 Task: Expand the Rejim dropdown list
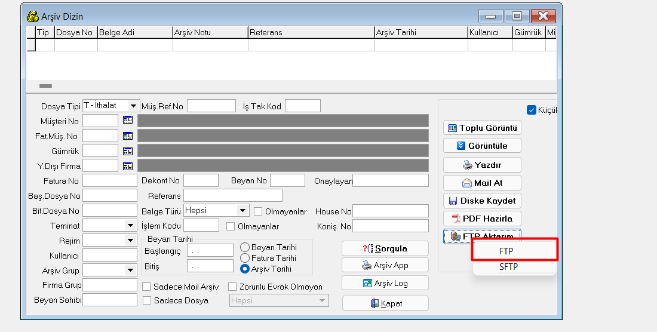pyautogui.click(x=130, y=240)
